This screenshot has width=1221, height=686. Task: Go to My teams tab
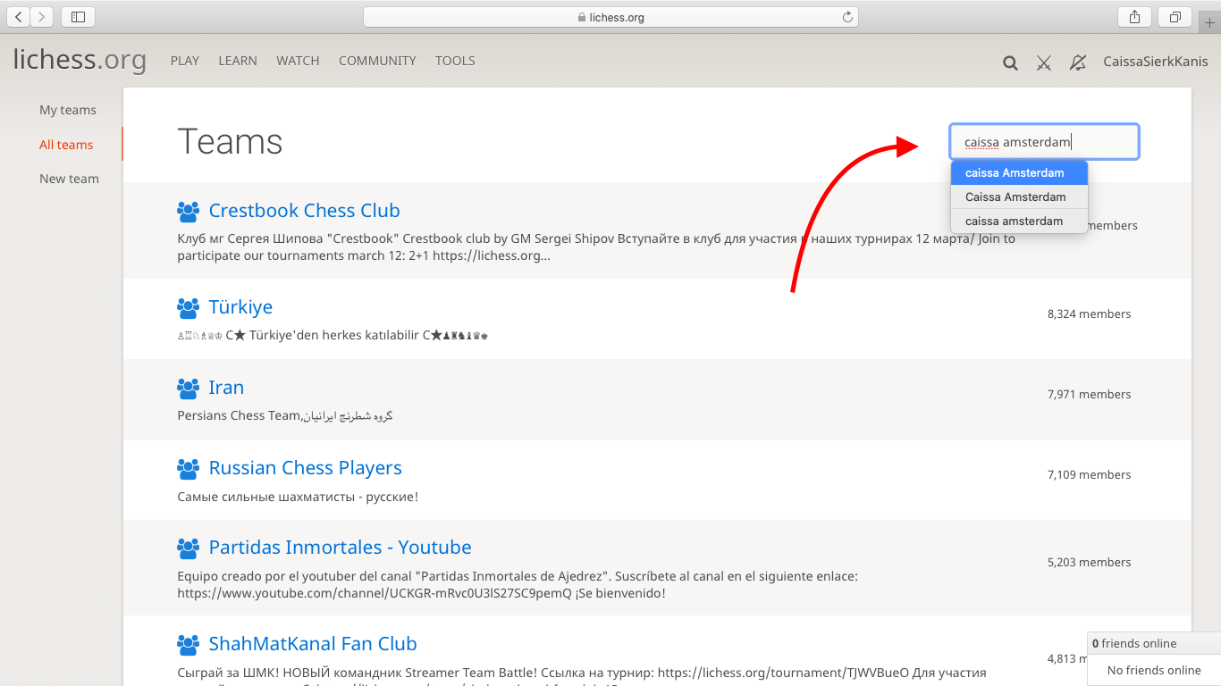(68, 110)
